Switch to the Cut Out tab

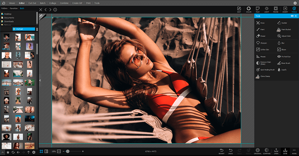32,3
